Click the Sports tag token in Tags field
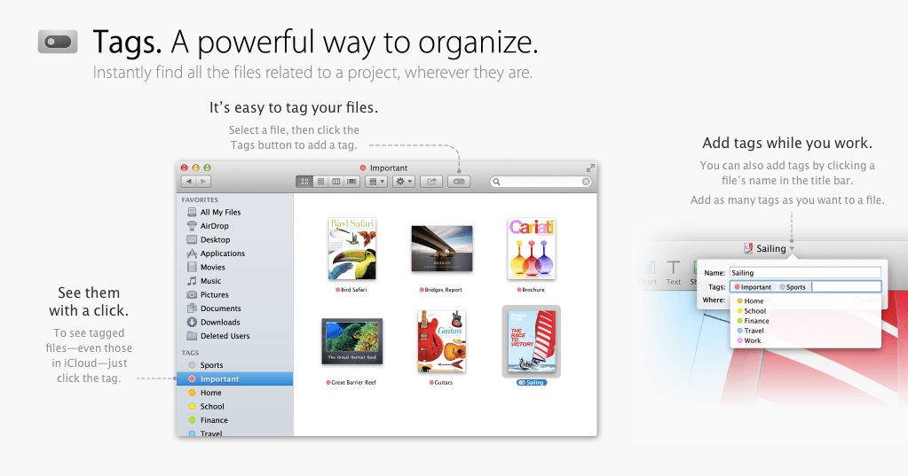 [793, 287]
